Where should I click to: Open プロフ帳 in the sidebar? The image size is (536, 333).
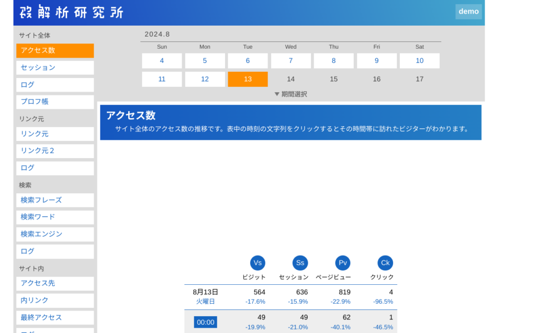tap(55, 102)
